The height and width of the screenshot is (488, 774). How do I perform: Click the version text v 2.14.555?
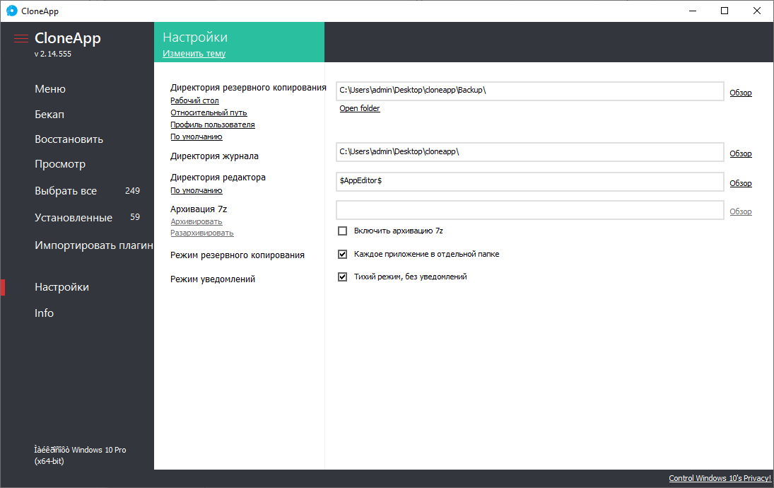pyautogui.click(x=53, y=54)
